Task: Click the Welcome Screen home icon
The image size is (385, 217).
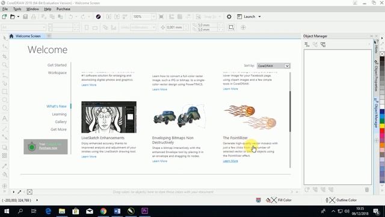Action: [11, 36]
